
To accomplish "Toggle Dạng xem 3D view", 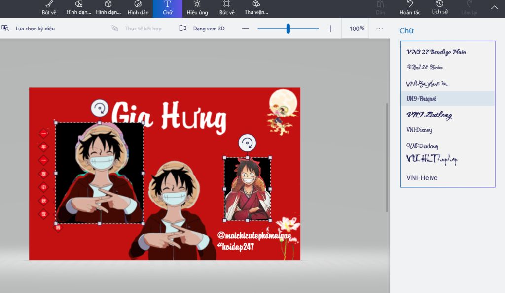I will pos(202,29).
